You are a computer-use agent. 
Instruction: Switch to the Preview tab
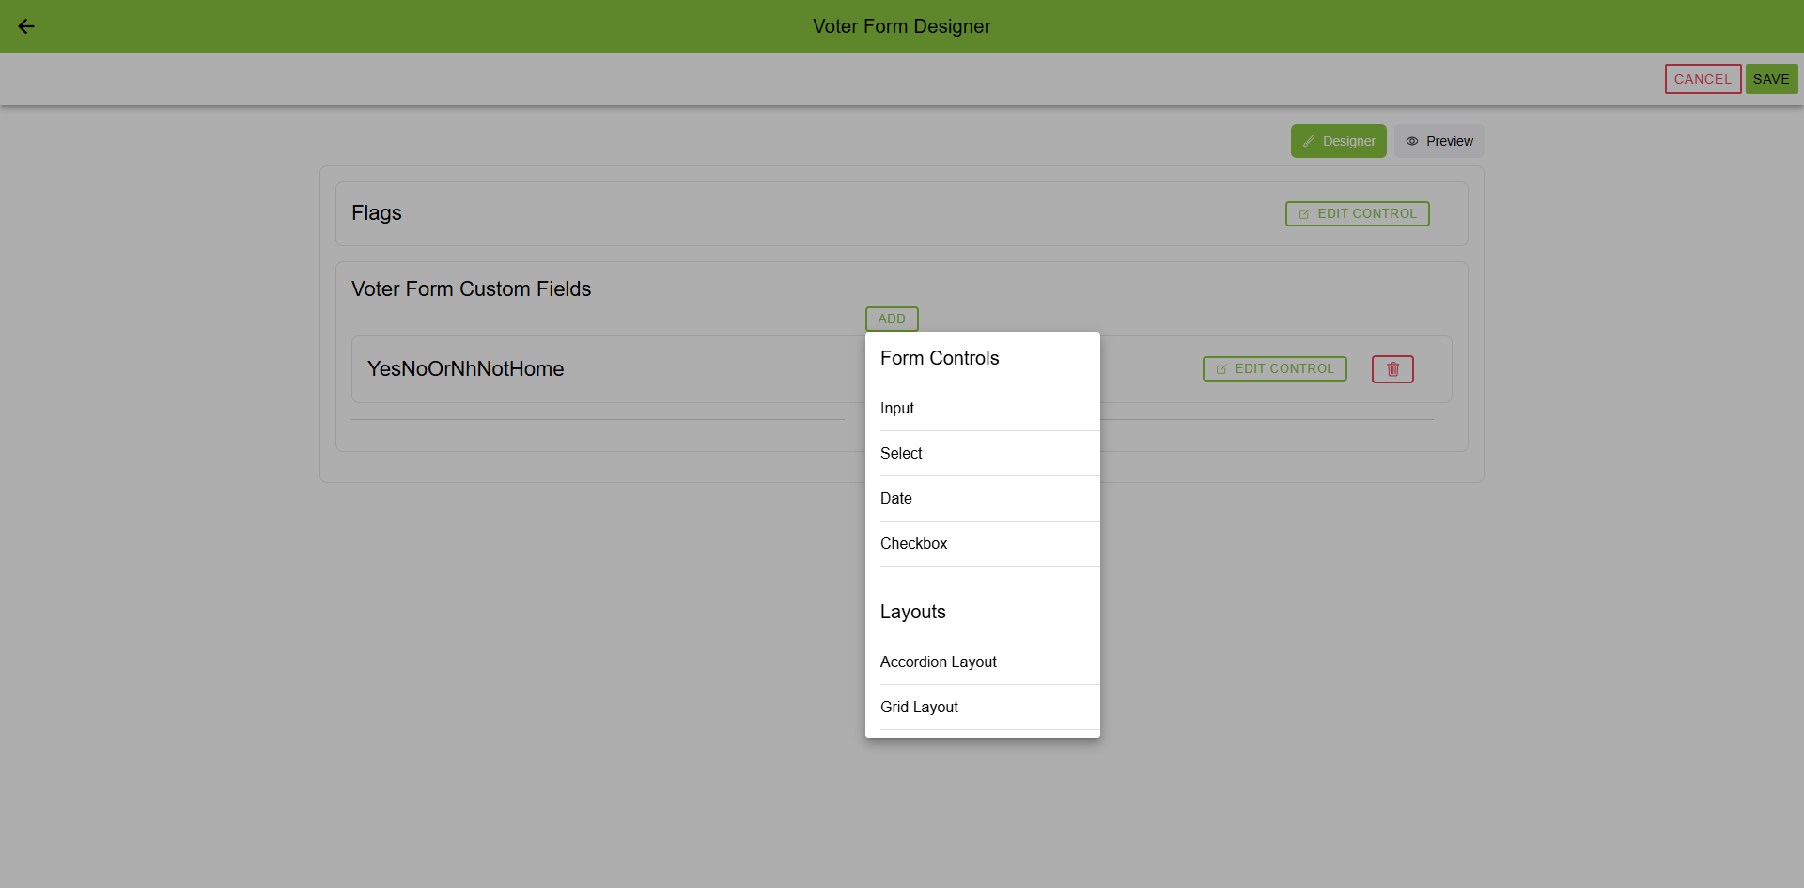tap(1439, 141)
